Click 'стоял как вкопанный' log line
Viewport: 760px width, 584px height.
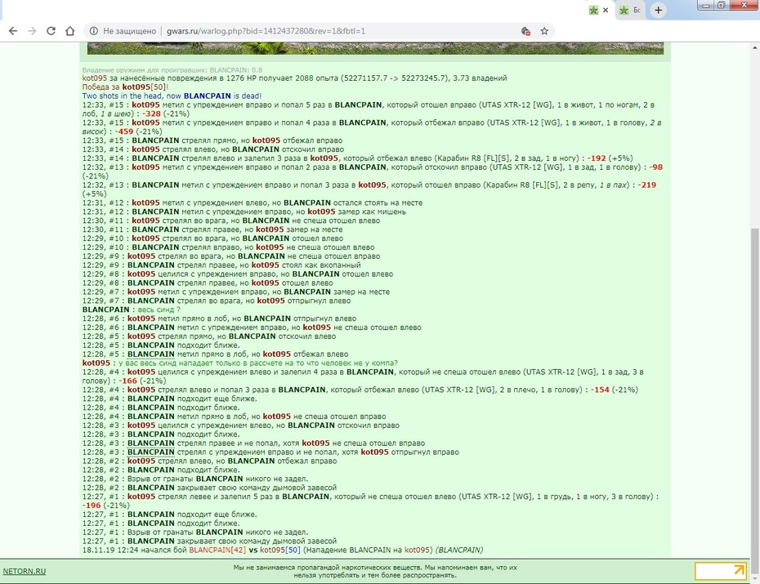pyautogui.click(x=221, y=265)
